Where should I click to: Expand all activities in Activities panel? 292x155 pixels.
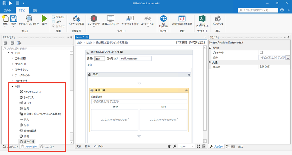coord(5,43)
